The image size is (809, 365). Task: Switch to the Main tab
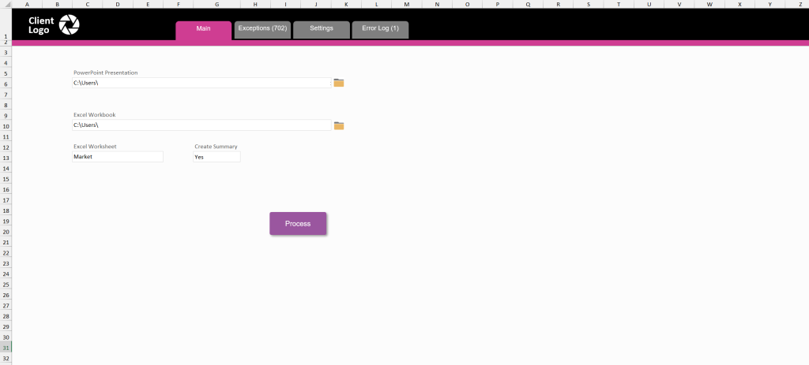click(203, 30)
